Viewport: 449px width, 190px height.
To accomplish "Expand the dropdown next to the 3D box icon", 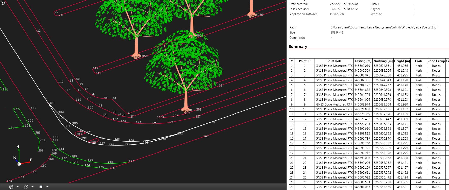I will click(32, 187).
